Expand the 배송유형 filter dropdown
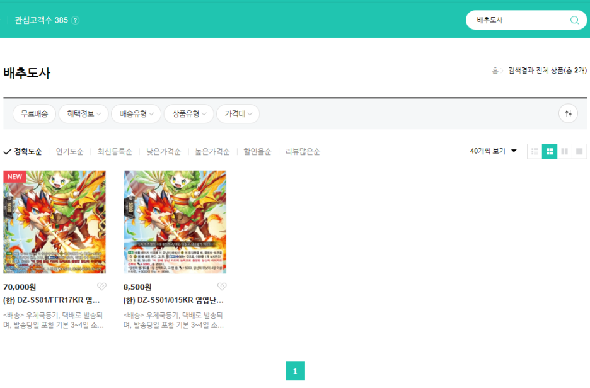The height and width of the screenshot is (388, 590). coord(136,113)
